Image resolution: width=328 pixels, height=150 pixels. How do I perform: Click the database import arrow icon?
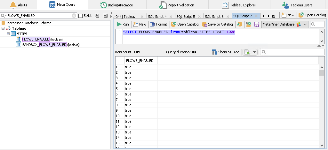(x=239, y=24)
